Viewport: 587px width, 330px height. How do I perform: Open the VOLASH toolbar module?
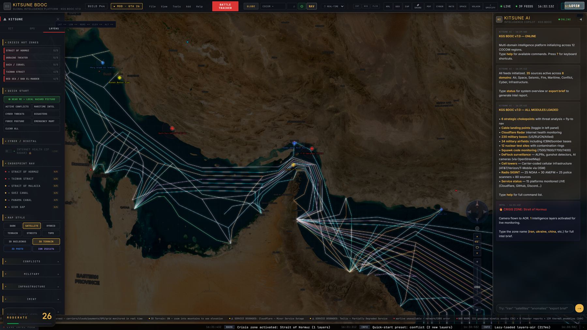pyautogui.click(x=476, y=6)
